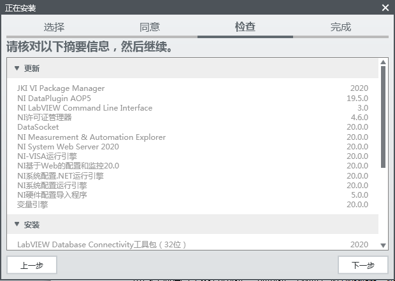Select the NI许可证管理器 entry

pyautogui.click(x=44, y=118)
